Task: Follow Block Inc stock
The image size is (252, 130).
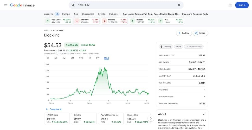Action: 184,33
